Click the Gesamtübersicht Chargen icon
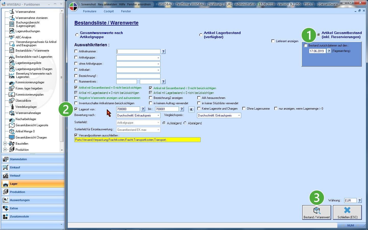Image resolution: width=368 pixels, height=230 pixels. pos(12,137)
